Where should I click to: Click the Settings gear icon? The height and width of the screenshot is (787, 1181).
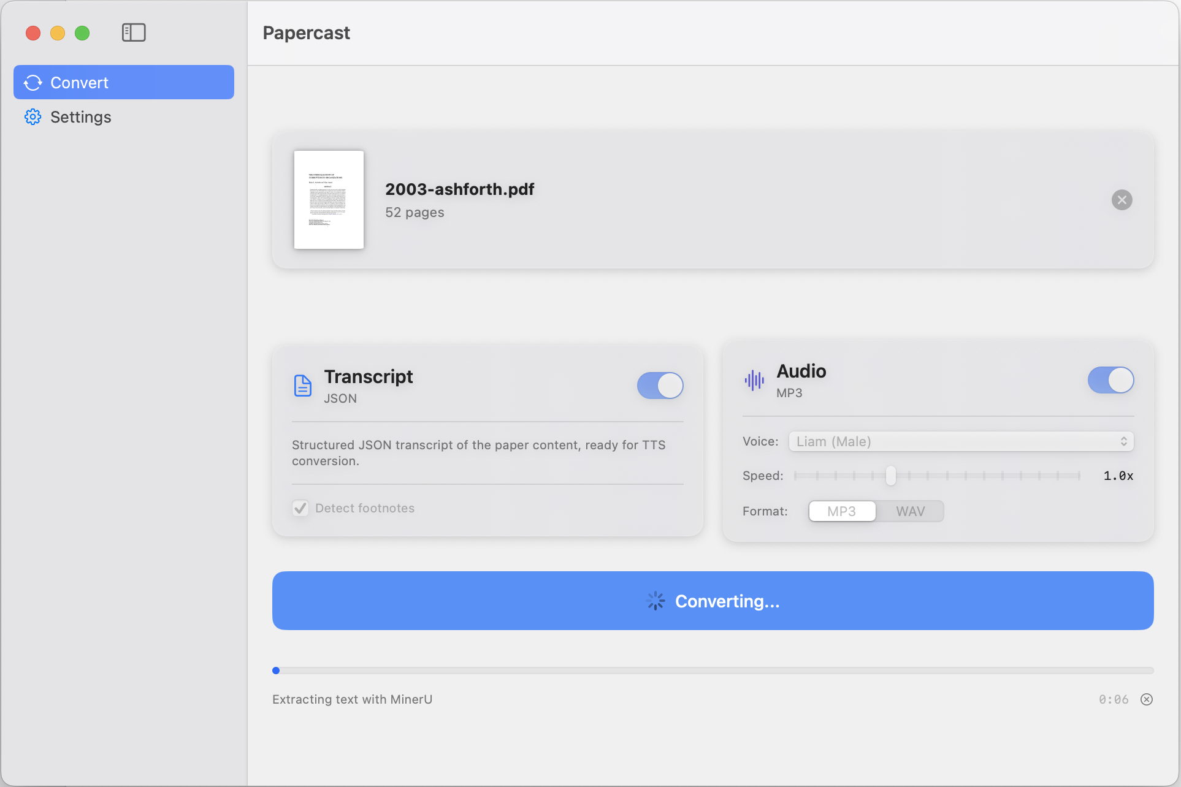[33, 116]
